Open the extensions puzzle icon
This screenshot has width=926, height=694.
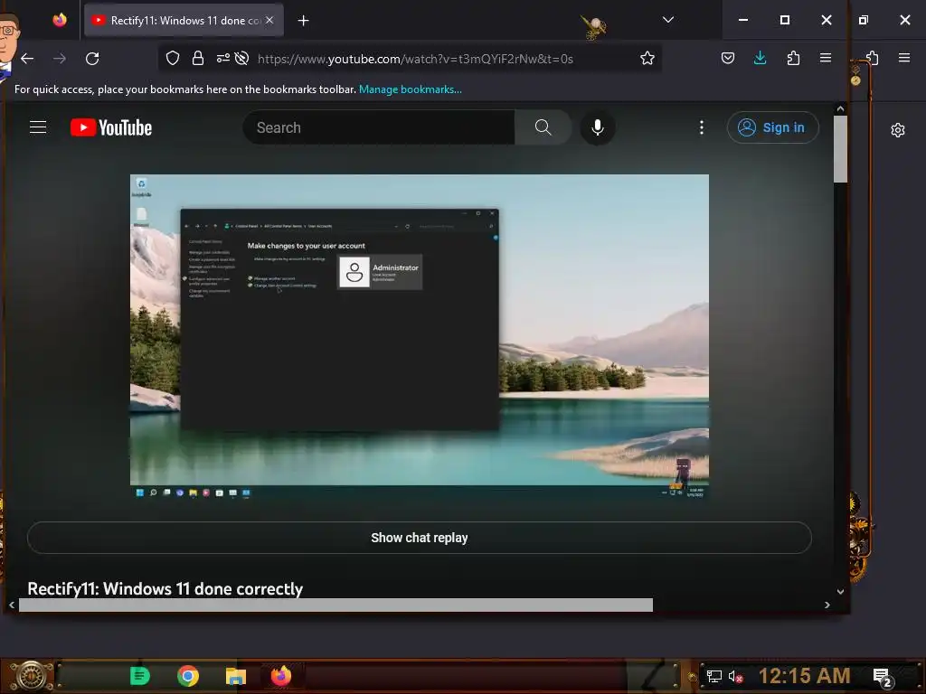[793, 58]
